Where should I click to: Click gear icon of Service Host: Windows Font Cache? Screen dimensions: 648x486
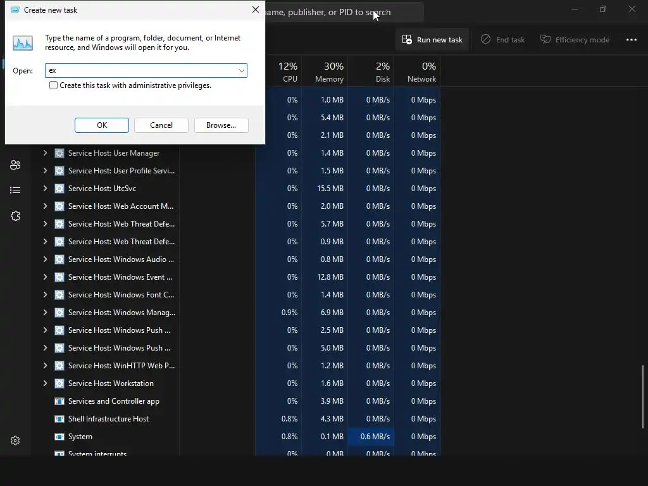point(59,295)
